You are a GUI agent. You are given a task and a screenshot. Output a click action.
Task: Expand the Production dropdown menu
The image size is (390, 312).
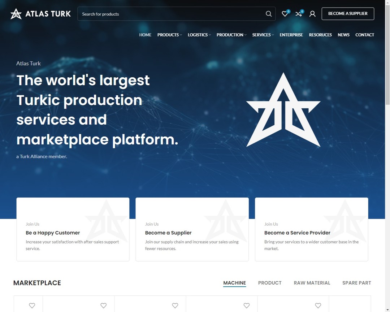pos(231,35)
